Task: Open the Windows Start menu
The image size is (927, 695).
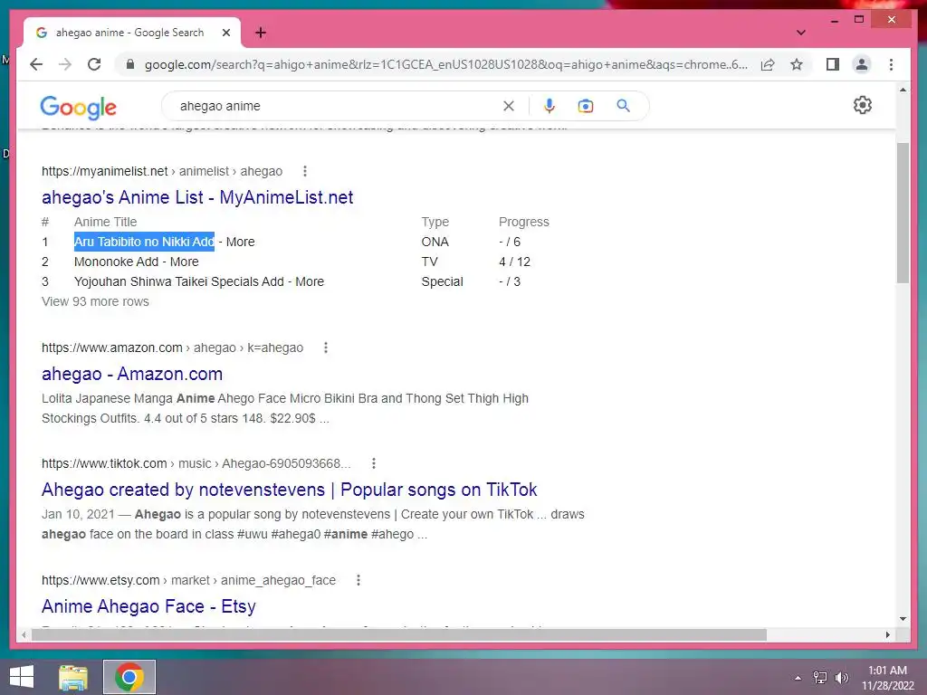Action: pyautogui.click(x=22, y=677)
